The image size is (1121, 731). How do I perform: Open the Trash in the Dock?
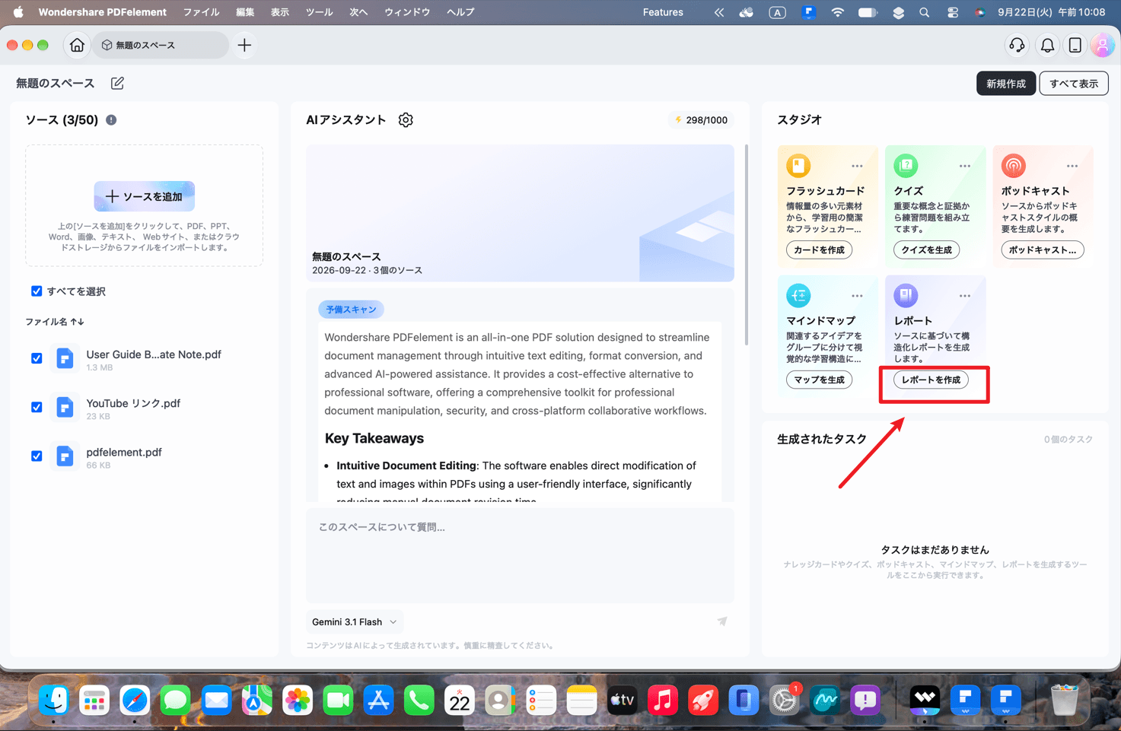point(1064,701)
